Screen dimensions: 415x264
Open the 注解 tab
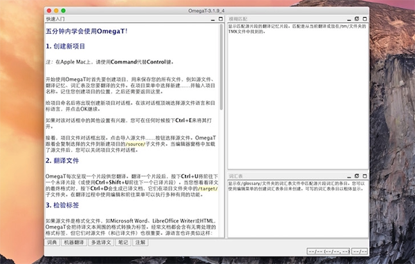pos(140,243)
